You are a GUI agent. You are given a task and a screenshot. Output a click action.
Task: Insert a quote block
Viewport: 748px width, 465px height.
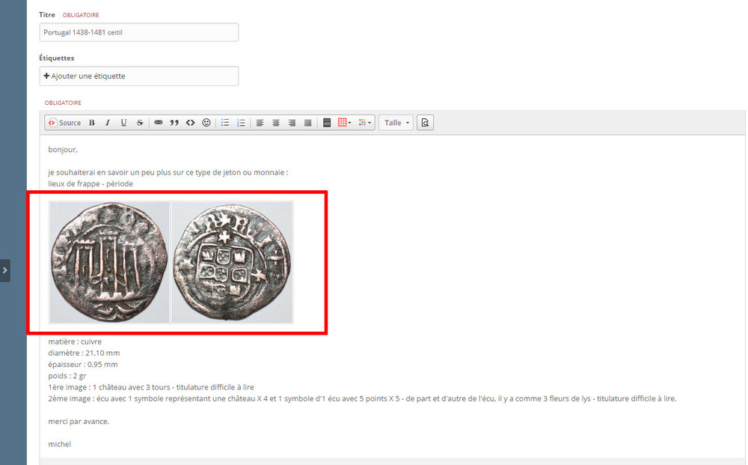[x=174, y=123]
